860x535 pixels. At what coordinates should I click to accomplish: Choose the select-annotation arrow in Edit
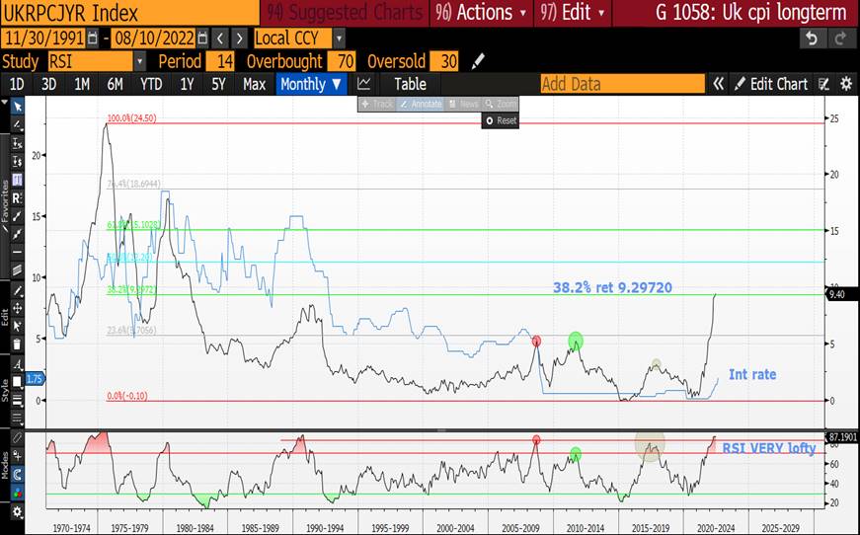(x=17, y=326)
